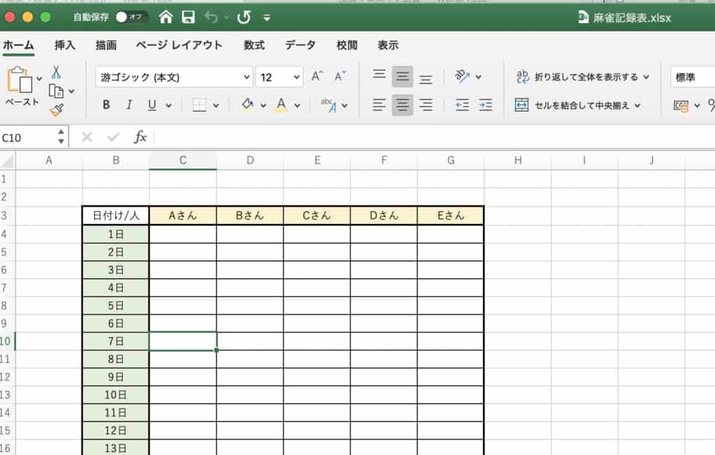Click the cancel X in formula bar
This screenshot has height=455, width=715.
(x=87, y=137)
